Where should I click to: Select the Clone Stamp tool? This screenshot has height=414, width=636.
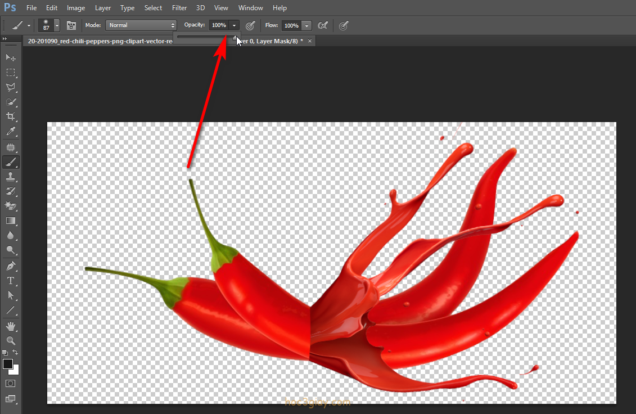[11, 177]
